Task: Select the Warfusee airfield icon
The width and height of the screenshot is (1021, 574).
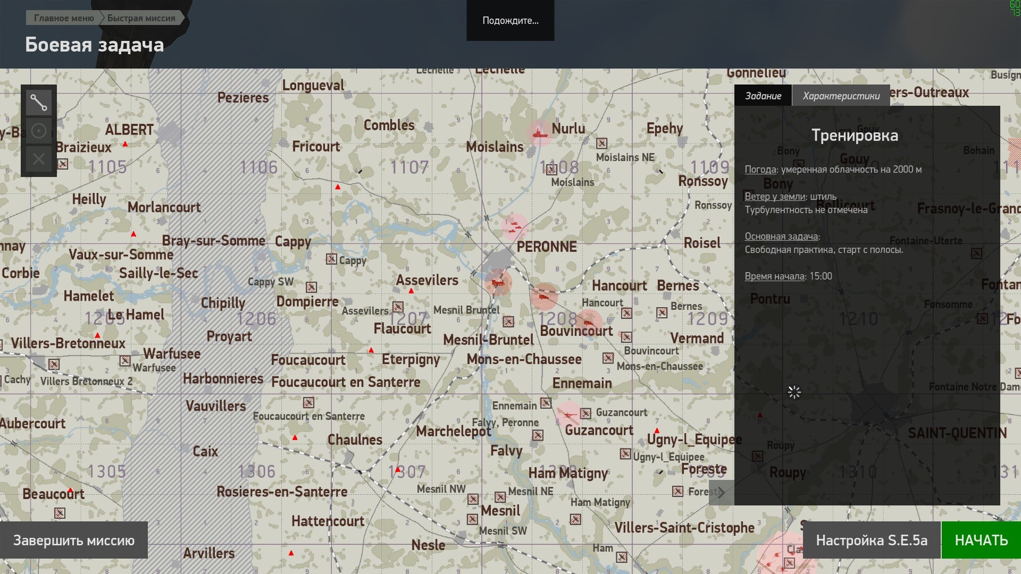Action: click(125, 360)
